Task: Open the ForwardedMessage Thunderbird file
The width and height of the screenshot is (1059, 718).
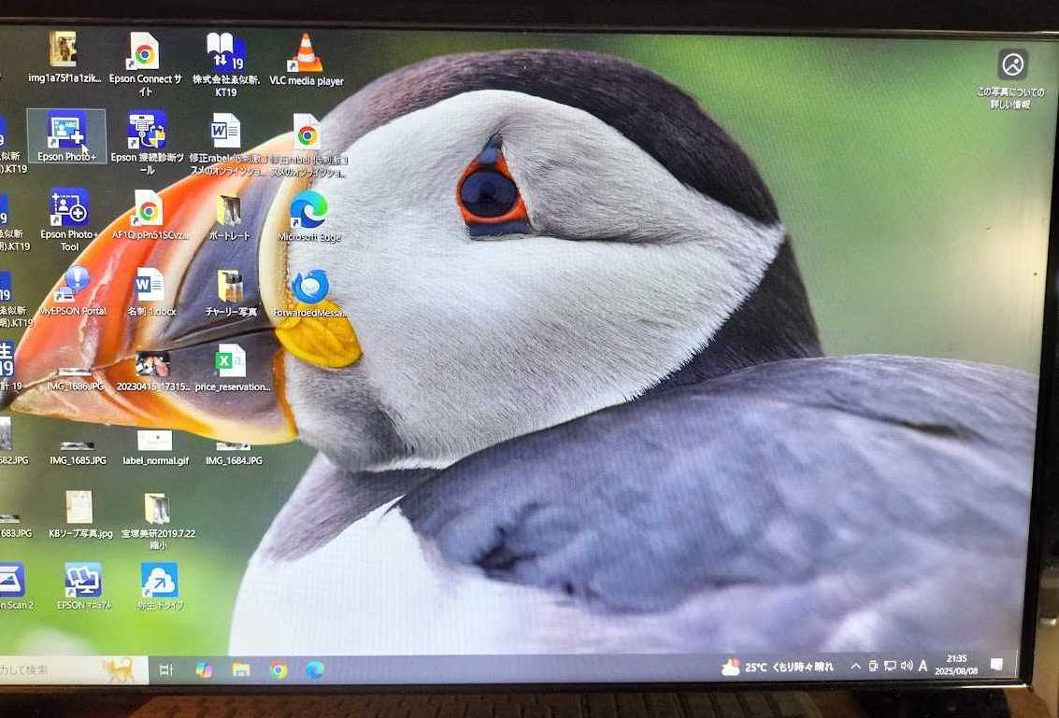Action: [310, 287]
